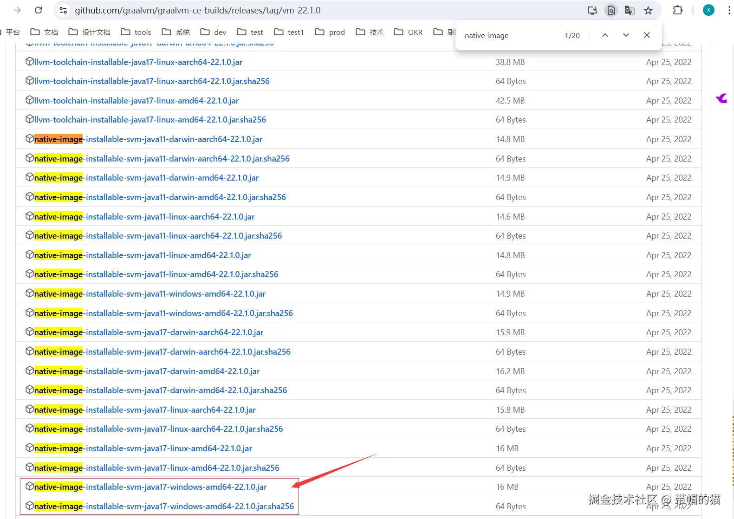Click the install app icon in address bar
Screen dimensions: 734x519
592,10
